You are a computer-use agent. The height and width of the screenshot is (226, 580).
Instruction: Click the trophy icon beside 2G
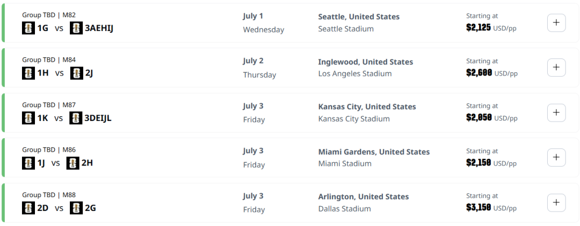[77, 208]
